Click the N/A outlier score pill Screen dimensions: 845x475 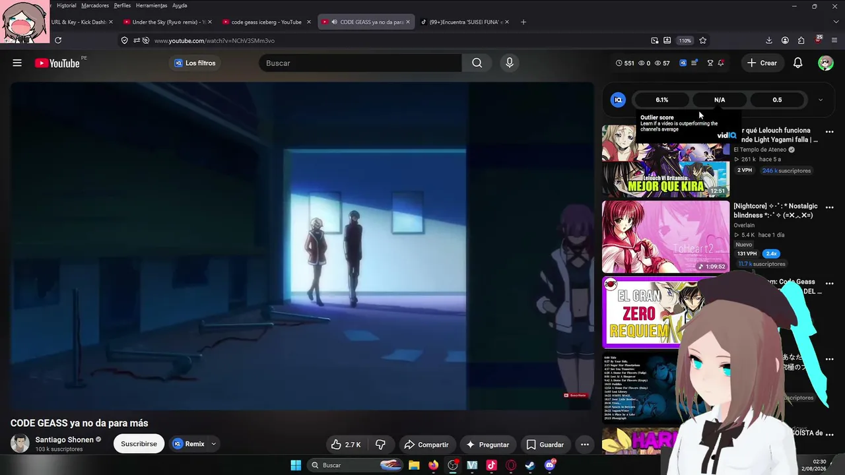point(720,100)
